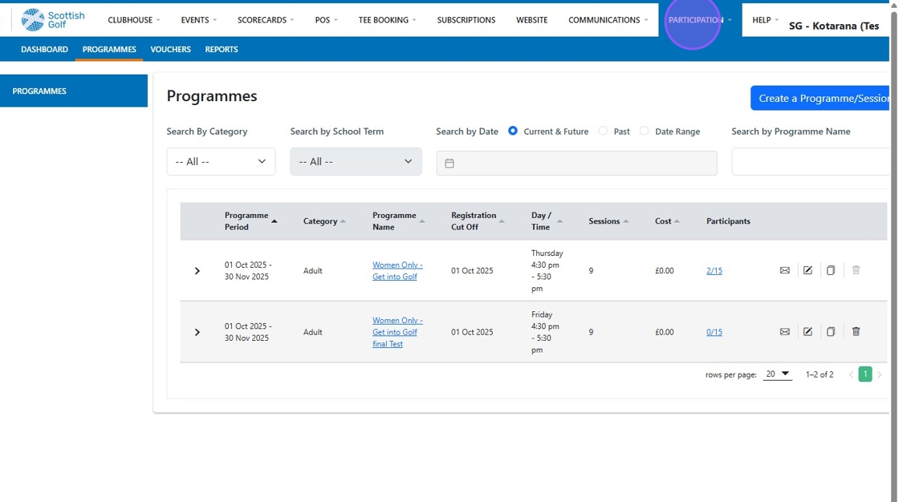Open rows per page dropdown
Image resolution: width=899 pixels, height=502 pixels.
[778, 374]
